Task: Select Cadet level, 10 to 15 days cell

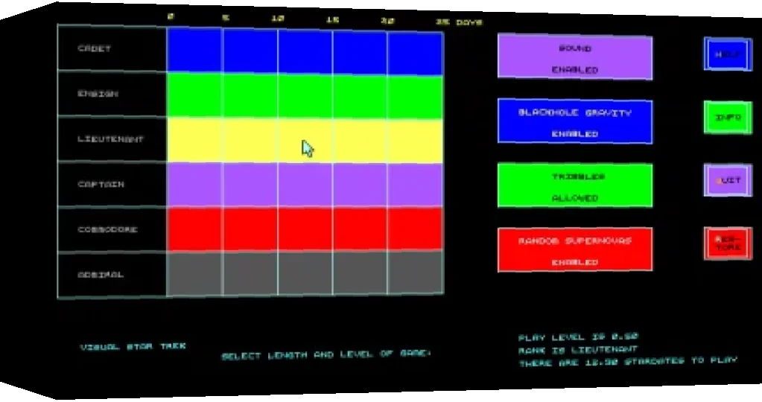Action: click(x=305, y=52)
